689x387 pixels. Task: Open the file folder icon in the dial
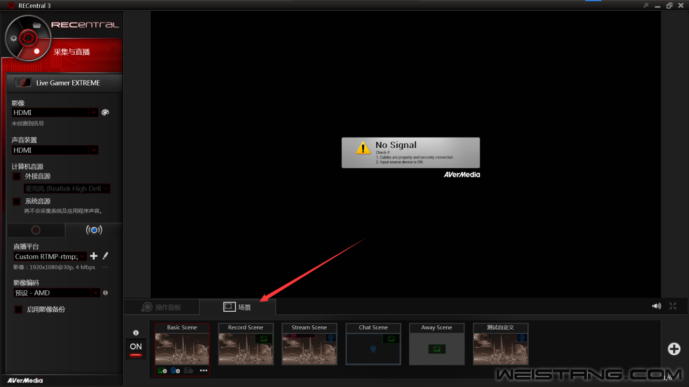click(37, 25)
